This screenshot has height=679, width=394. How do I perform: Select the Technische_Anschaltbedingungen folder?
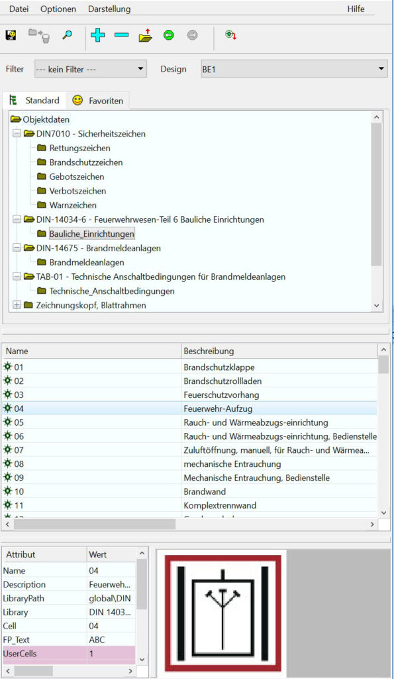[x=112, y=291]
